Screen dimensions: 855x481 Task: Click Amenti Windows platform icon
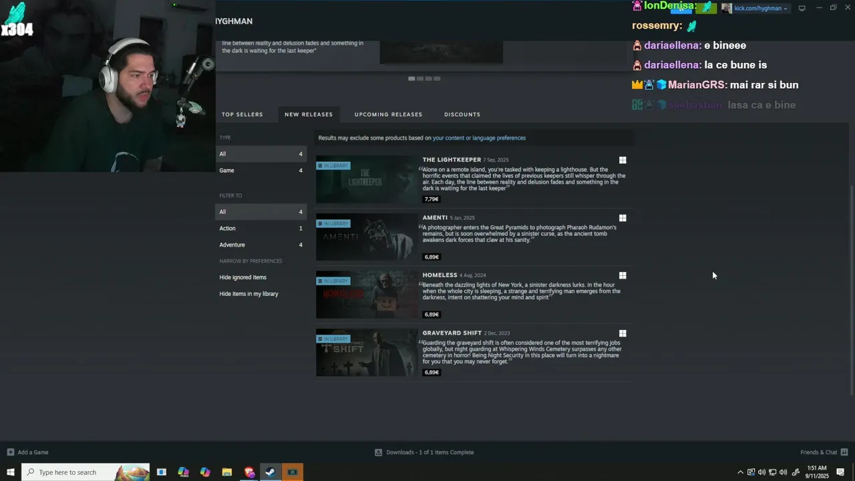pyautogui.click(x=623, y=218)
